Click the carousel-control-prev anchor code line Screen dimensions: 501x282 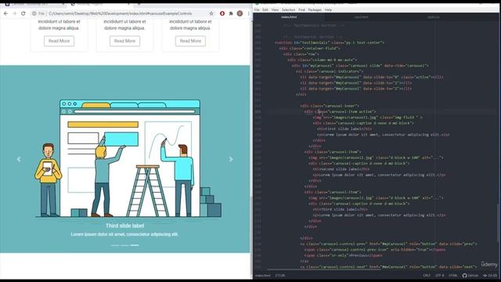point(388,244)
